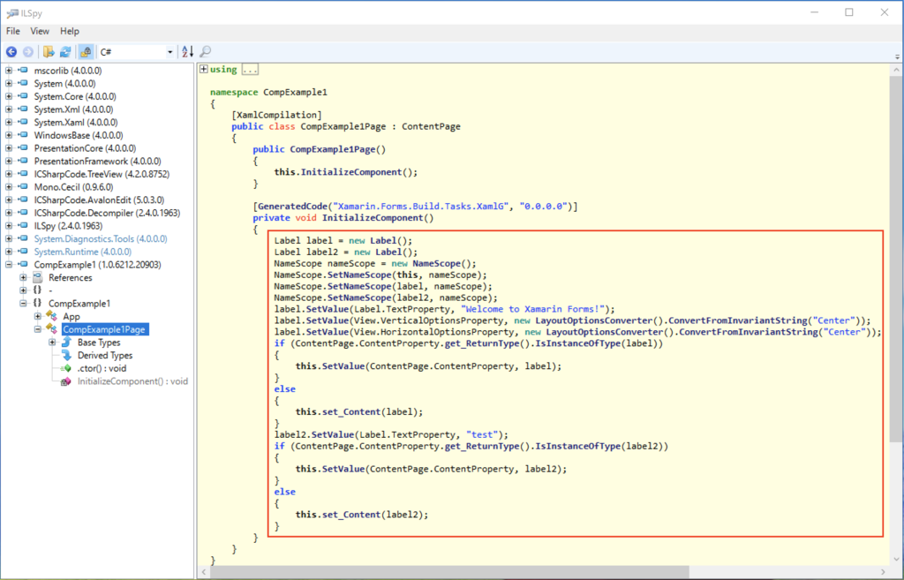
Task: Click the CompExample1 namespace braces icon
Action: coord(37,304)
